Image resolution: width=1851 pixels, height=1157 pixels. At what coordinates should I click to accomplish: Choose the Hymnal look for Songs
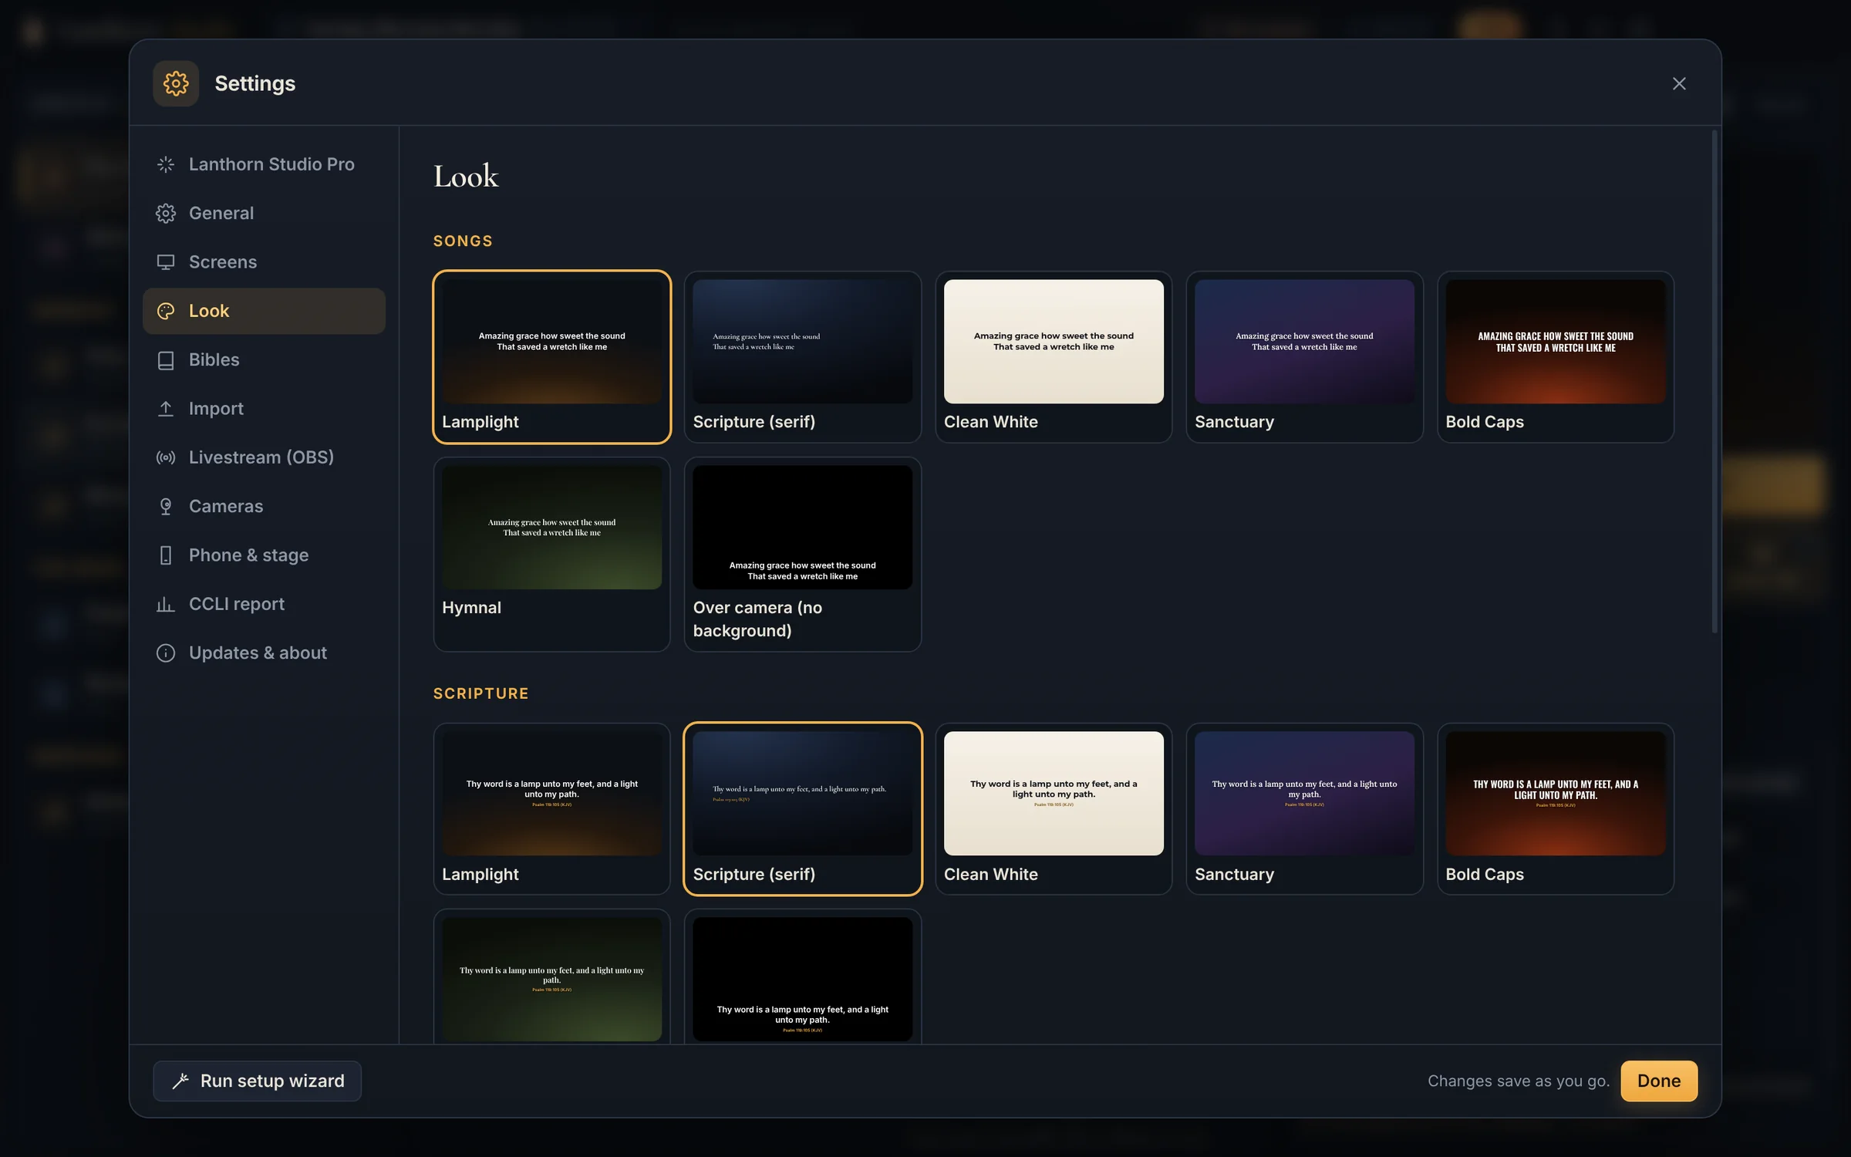pos(552,555)
